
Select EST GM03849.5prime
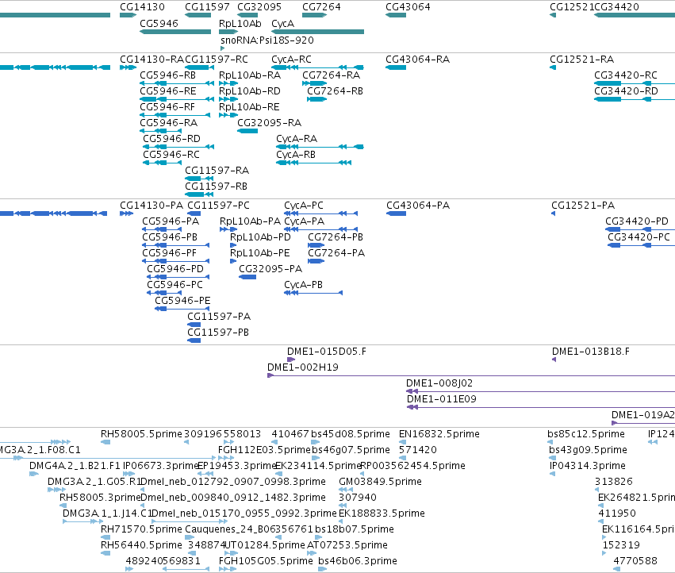point(380,482)
